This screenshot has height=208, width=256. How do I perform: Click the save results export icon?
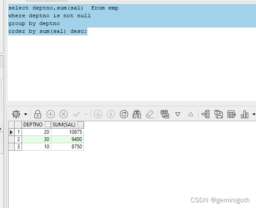click(x=219, y=114)
